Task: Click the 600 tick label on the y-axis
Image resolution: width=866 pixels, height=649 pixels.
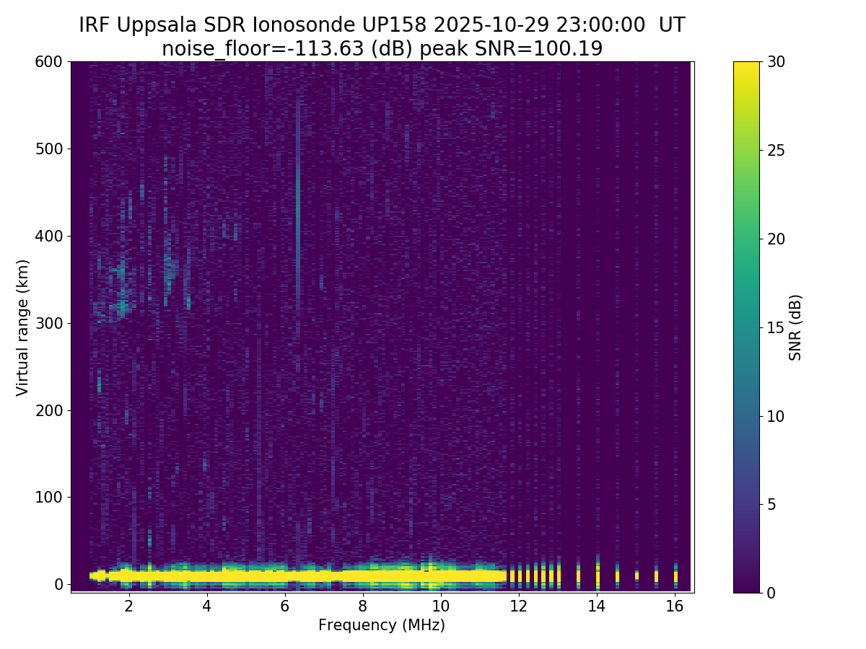Action: (x=49, y=62)
